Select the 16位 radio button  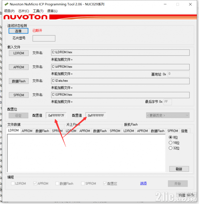pos(170,143)
